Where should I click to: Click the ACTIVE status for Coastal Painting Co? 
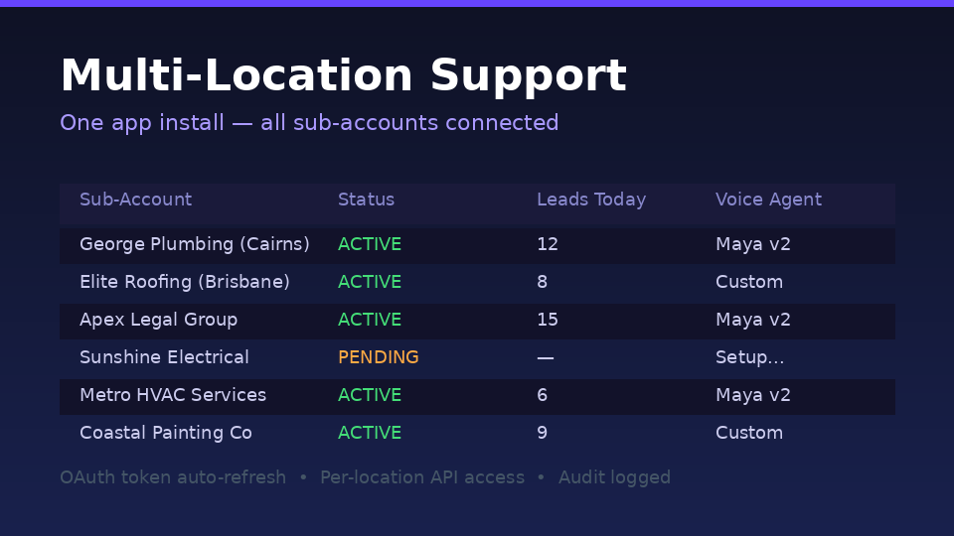[x=370, y=433]
